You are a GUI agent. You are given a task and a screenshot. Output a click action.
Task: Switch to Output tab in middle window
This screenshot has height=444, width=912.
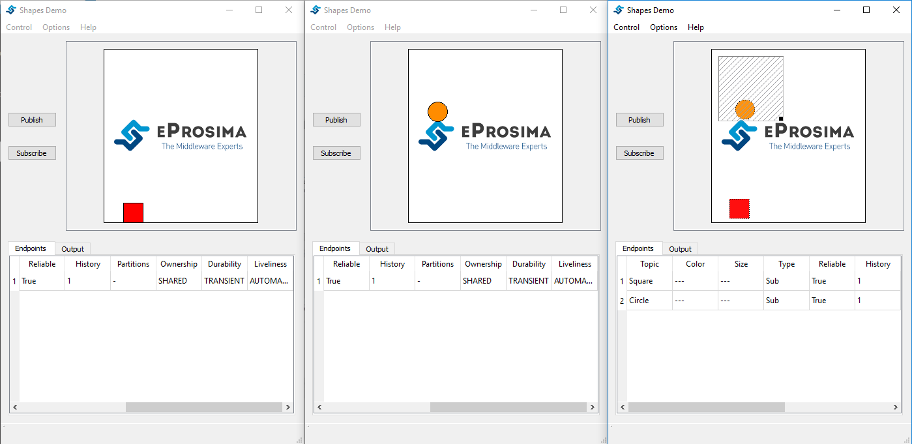pyautogui.click(x=377, y=249)
